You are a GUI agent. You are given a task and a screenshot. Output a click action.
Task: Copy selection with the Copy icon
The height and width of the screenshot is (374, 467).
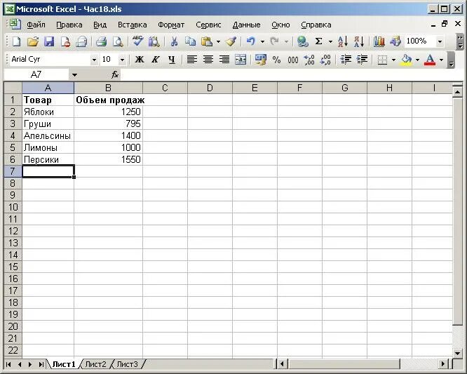(190, 41)
